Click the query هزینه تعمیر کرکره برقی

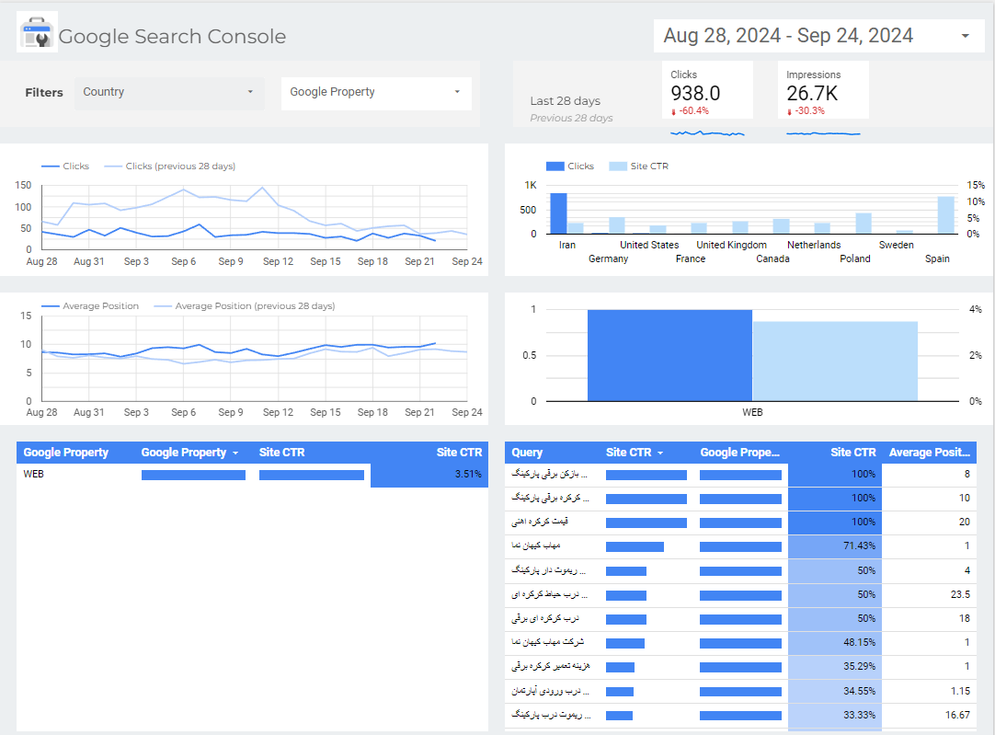click(551, 666)
